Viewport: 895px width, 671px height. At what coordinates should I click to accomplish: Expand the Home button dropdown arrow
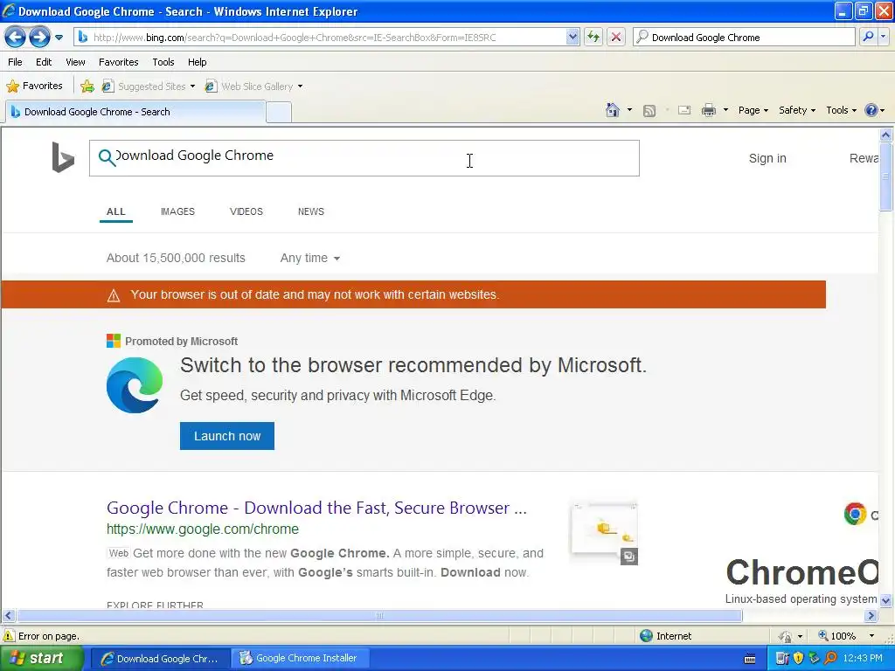point(629,110)
